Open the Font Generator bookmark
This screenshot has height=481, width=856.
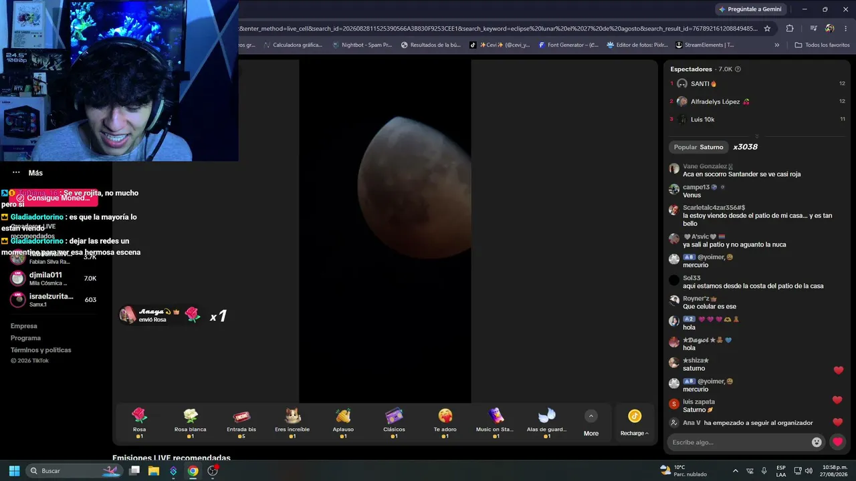tap(568, 45)
